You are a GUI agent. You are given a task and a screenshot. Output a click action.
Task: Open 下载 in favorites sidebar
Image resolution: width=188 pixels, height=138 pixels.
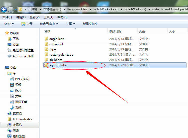click(13, 39)
